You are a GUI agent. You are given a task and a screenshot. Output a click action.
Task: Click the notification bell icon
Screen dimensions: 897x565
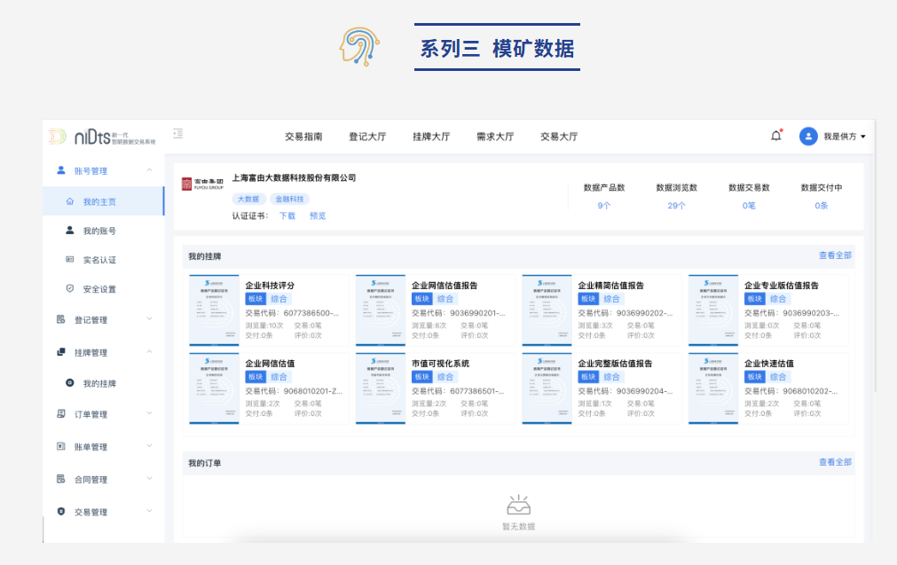776,136
